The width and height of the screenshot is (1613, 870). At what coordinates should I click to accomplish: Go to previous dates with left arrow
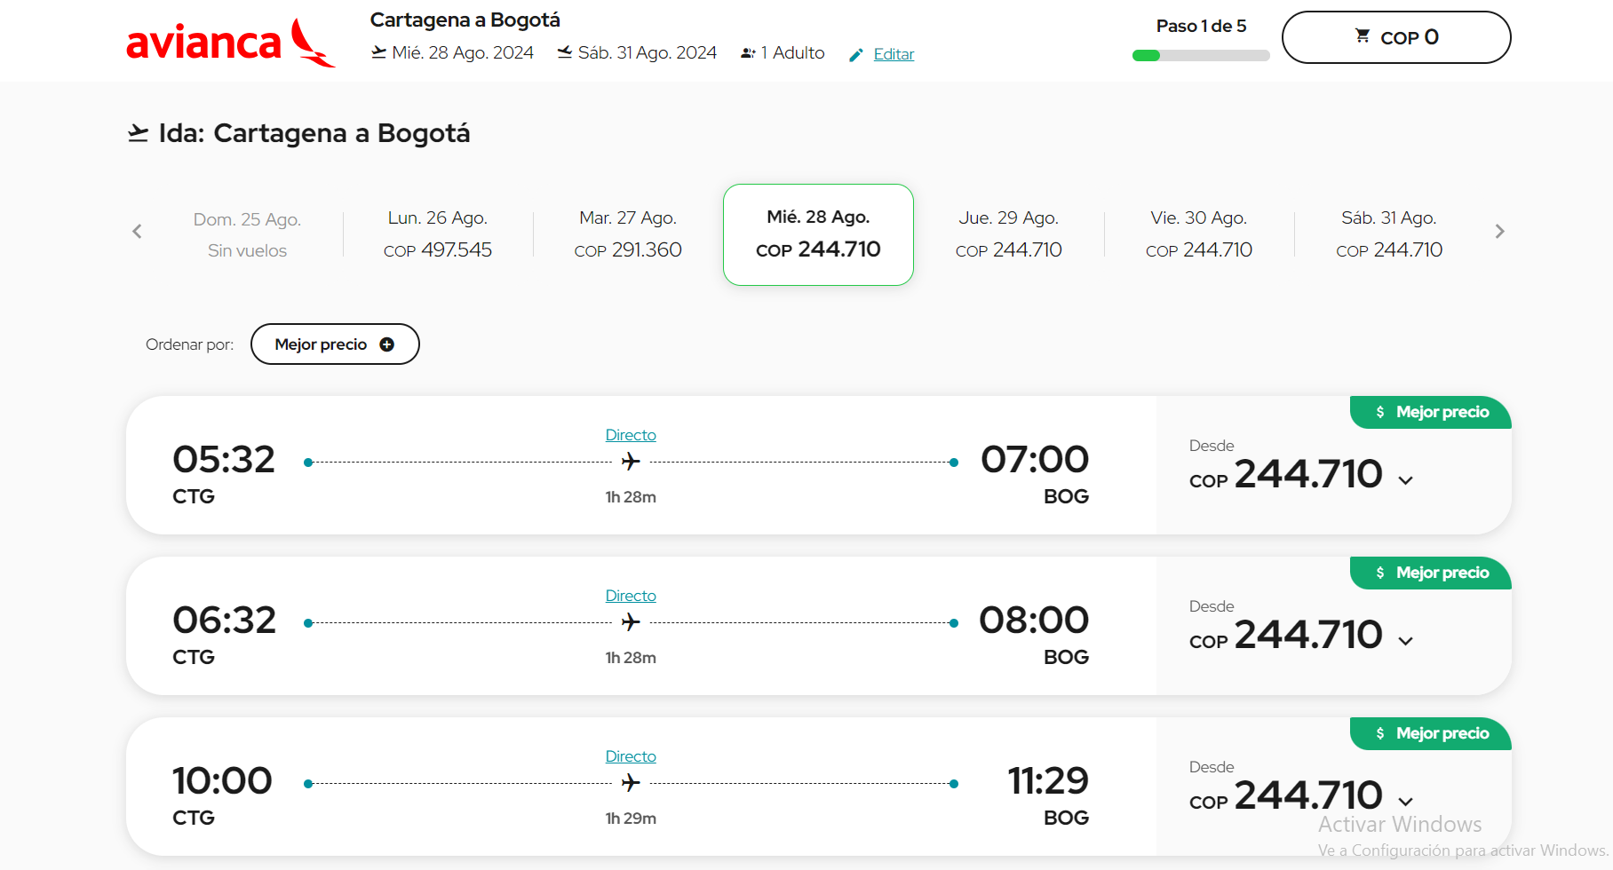137,232
